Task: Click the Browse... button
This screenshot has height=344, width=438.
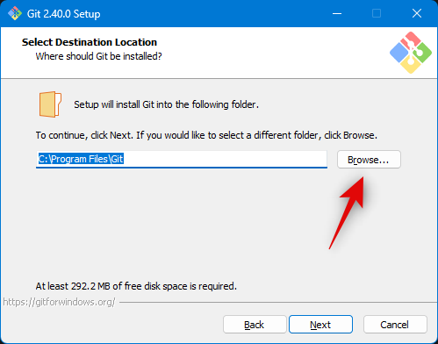Action: (x=369, y=160)
